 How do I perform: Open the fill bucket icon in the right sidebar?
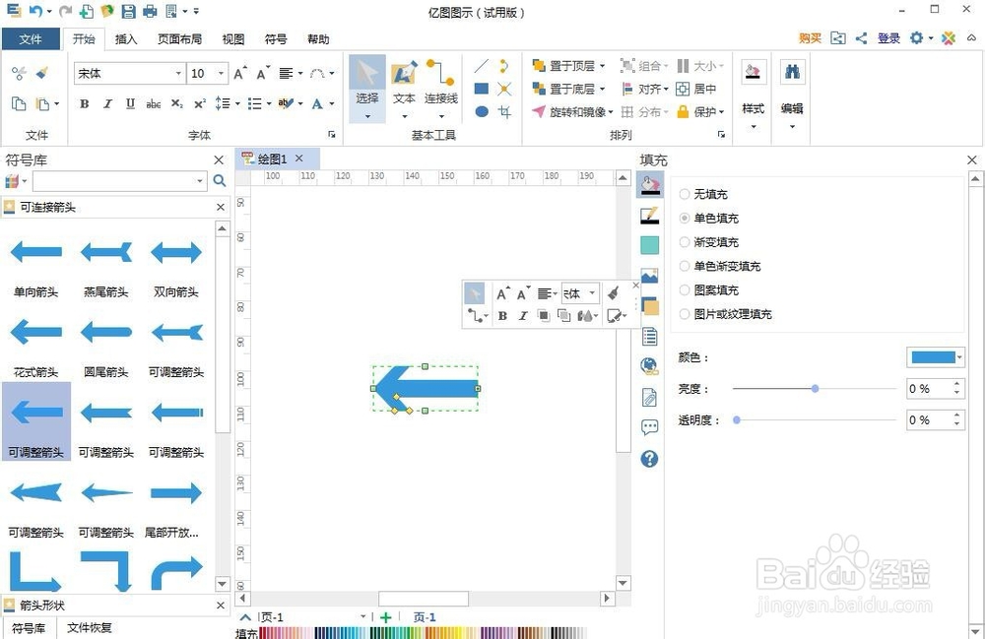[x=649, y=184]
